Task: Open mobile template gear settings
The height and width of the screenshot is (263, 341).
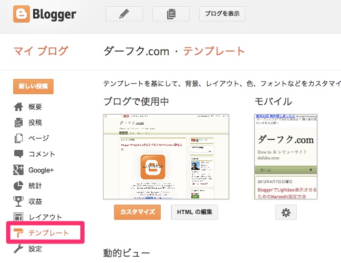Action: click(286, 213)
